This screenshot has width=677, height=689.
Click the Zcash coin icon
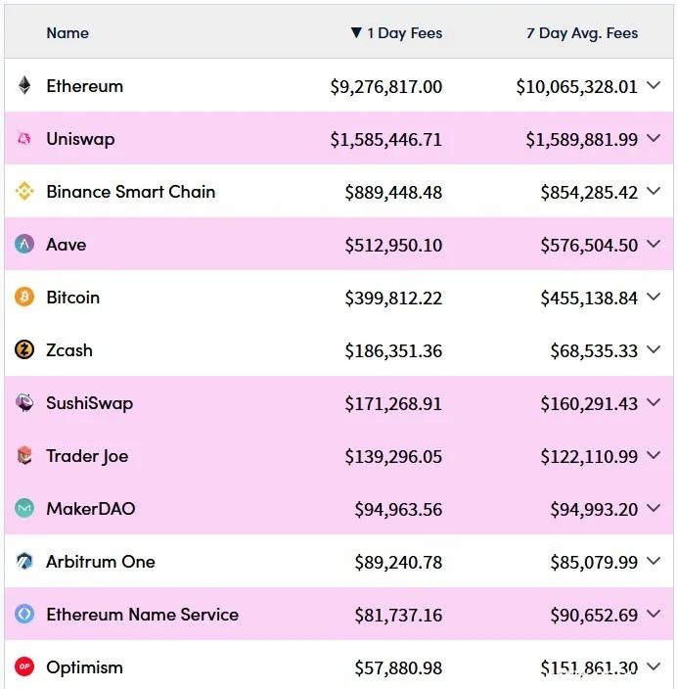tap(24, 350)
